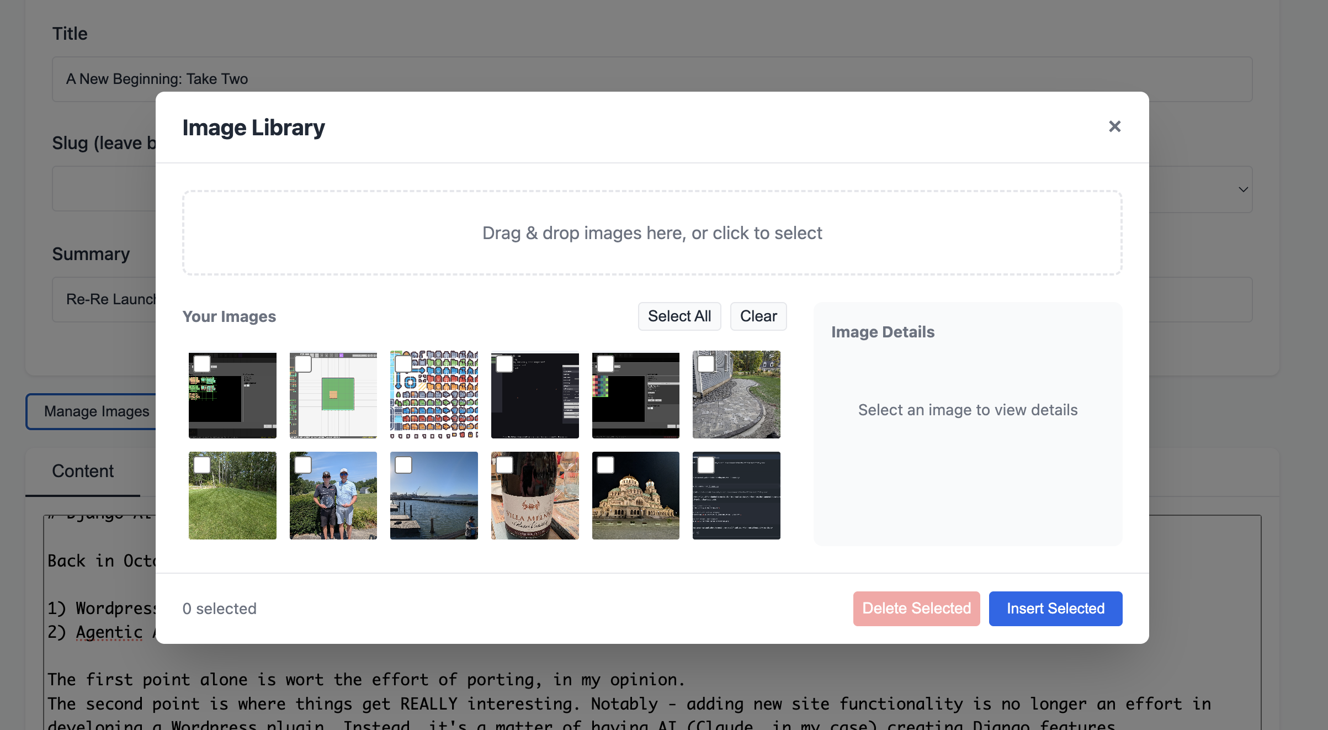
Task: Click Insert Selected
Action: coord(1055,608)
